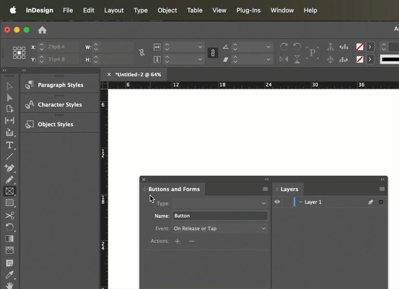Toggle visibility eye of Layer 1
399x289 pixels.
(277, 202)
